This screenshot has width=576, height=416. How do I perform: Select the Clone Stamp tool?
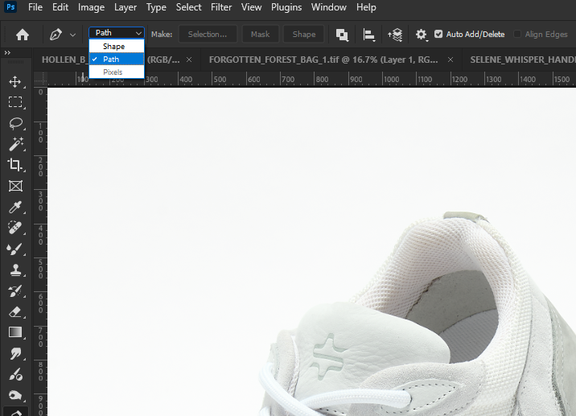[14, 270]
